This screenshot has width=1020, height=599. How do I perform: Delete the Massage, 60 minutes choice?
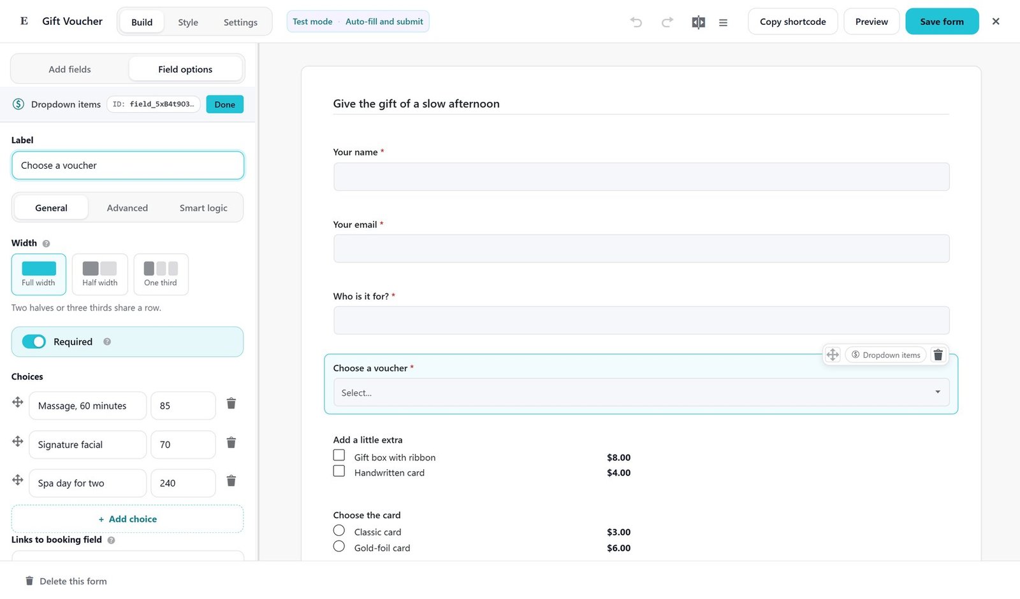pyautogui.click(x=231, y=404)
